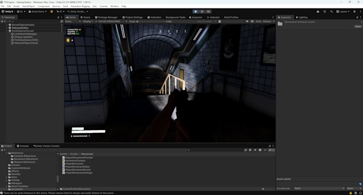This screenshot has height=195, width=363.
Task: Switch to the Animator tab
Action: (213, 18)
